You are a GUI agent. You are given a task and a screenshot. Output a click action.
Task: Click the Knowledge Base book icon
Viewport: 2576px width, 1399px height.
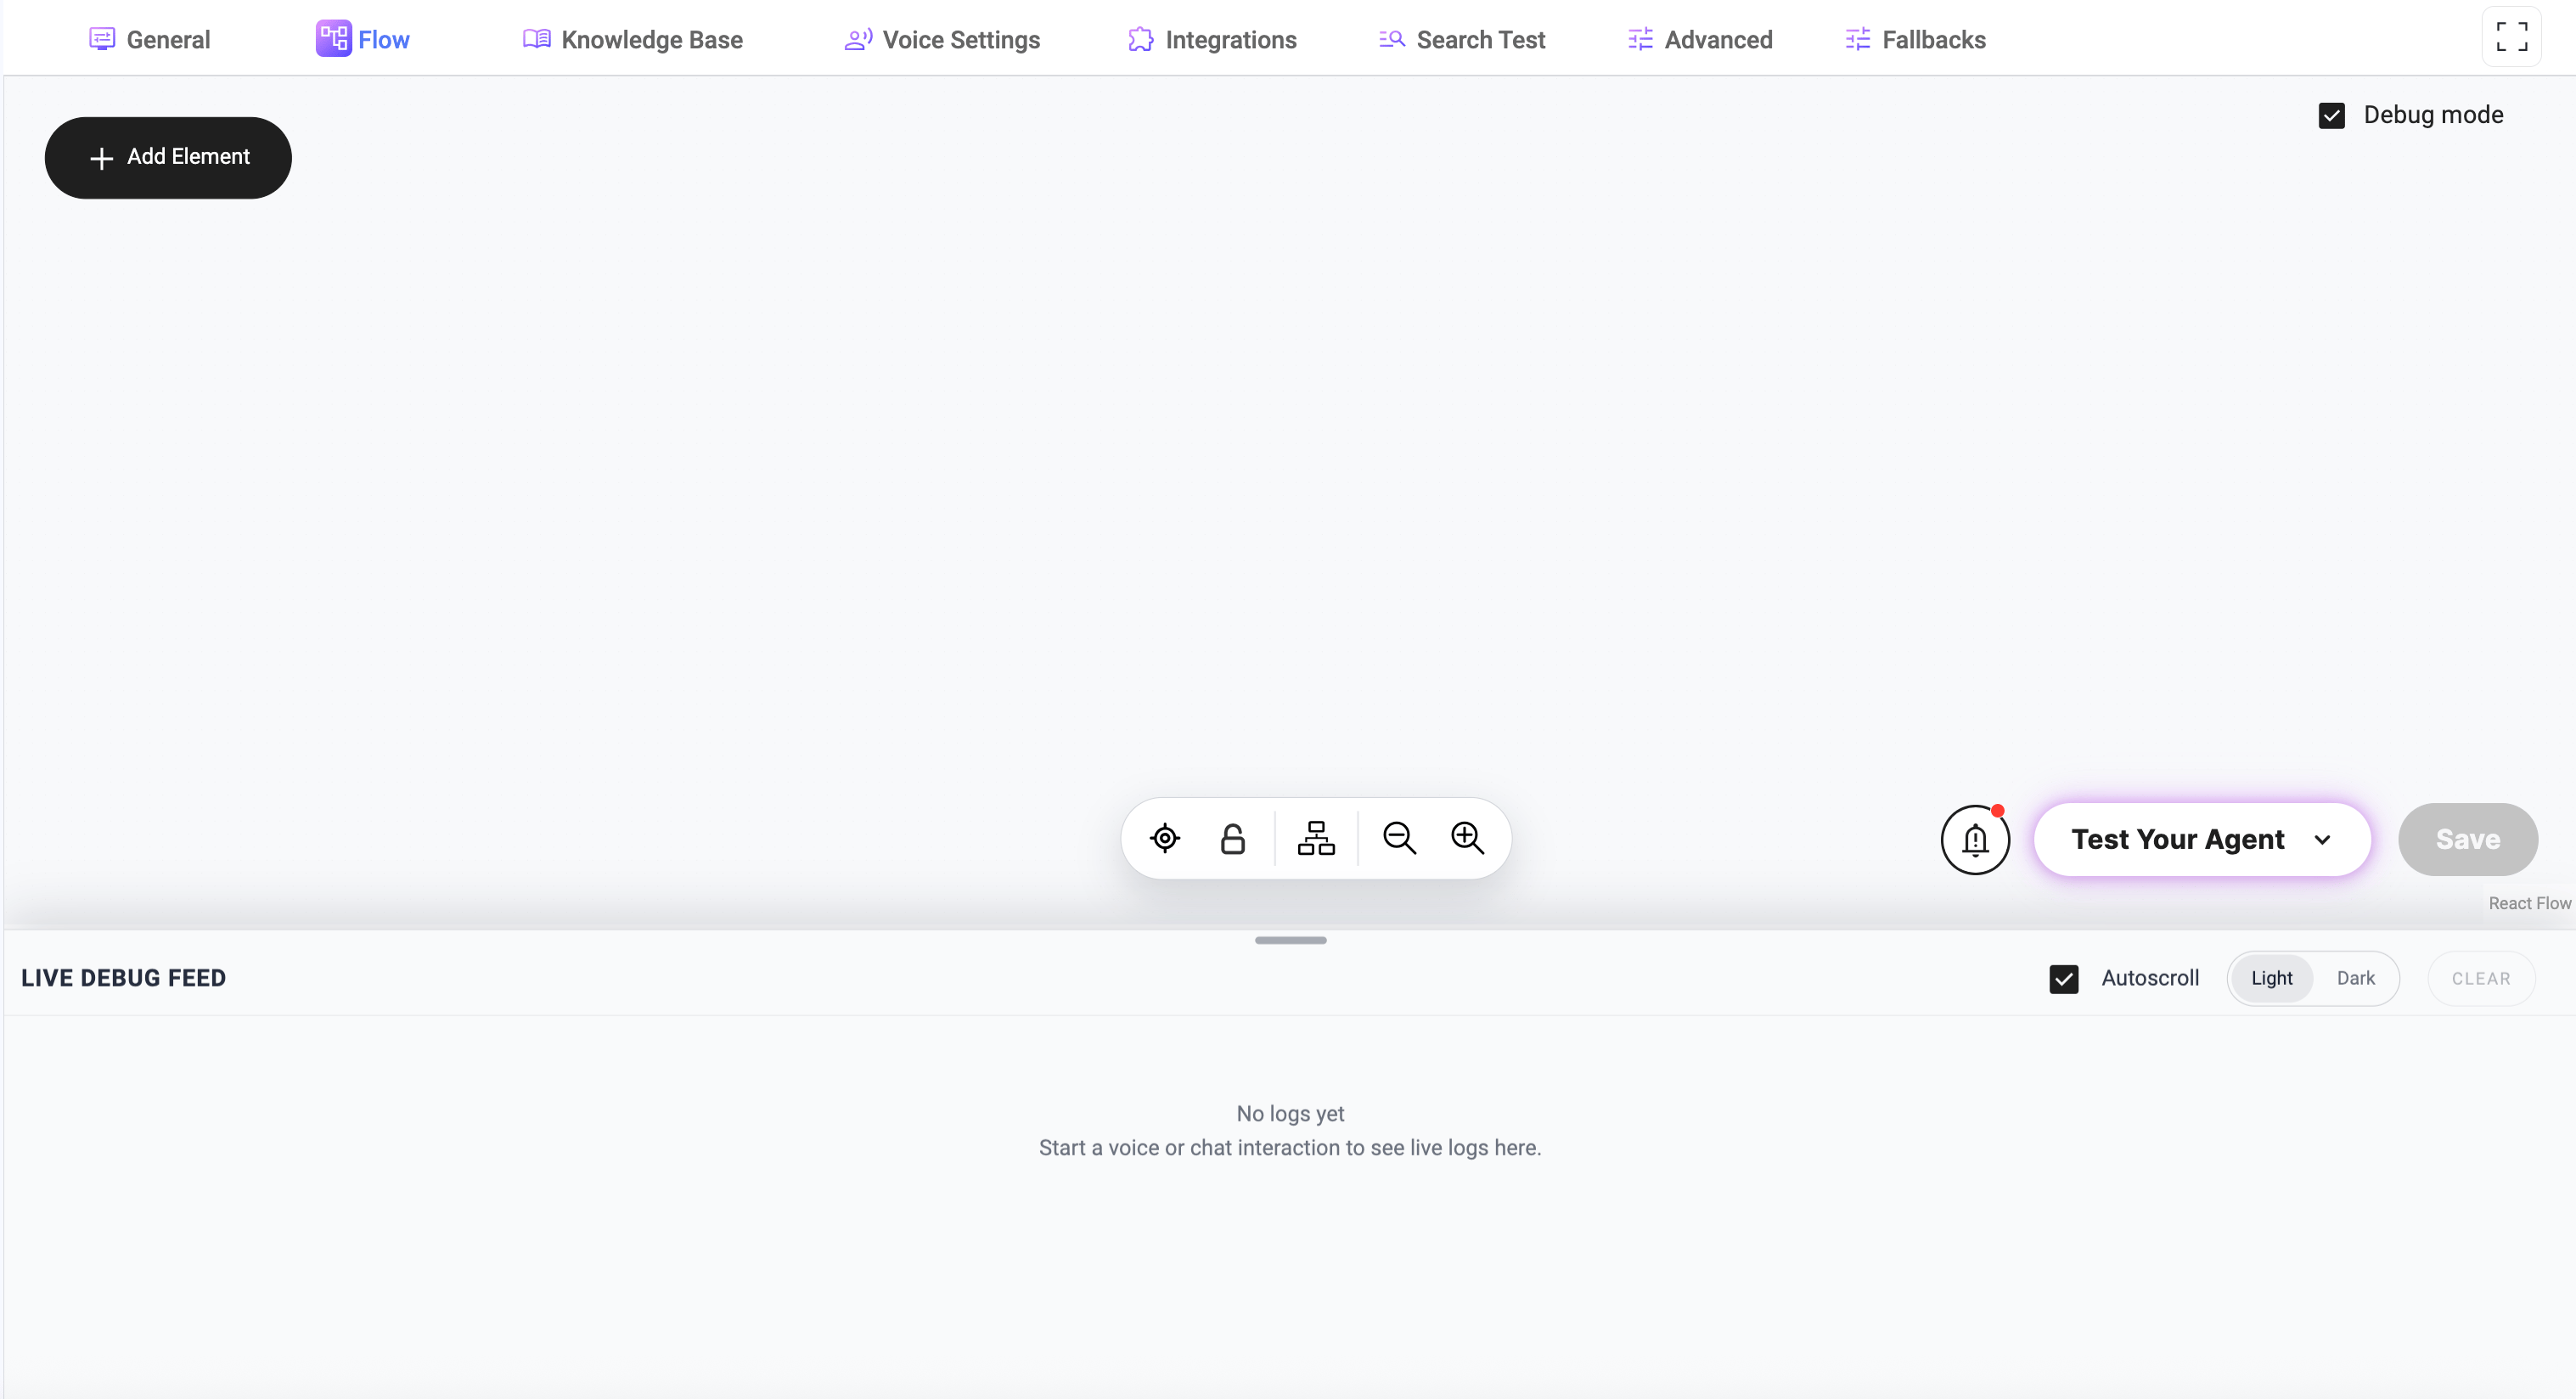[537, 39]
